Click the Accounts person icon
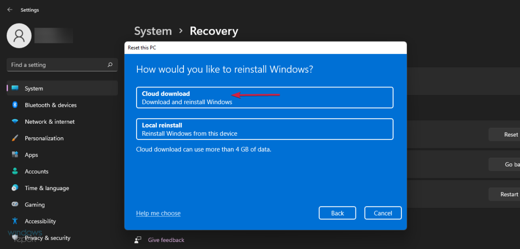 click(x=15, y=171)
